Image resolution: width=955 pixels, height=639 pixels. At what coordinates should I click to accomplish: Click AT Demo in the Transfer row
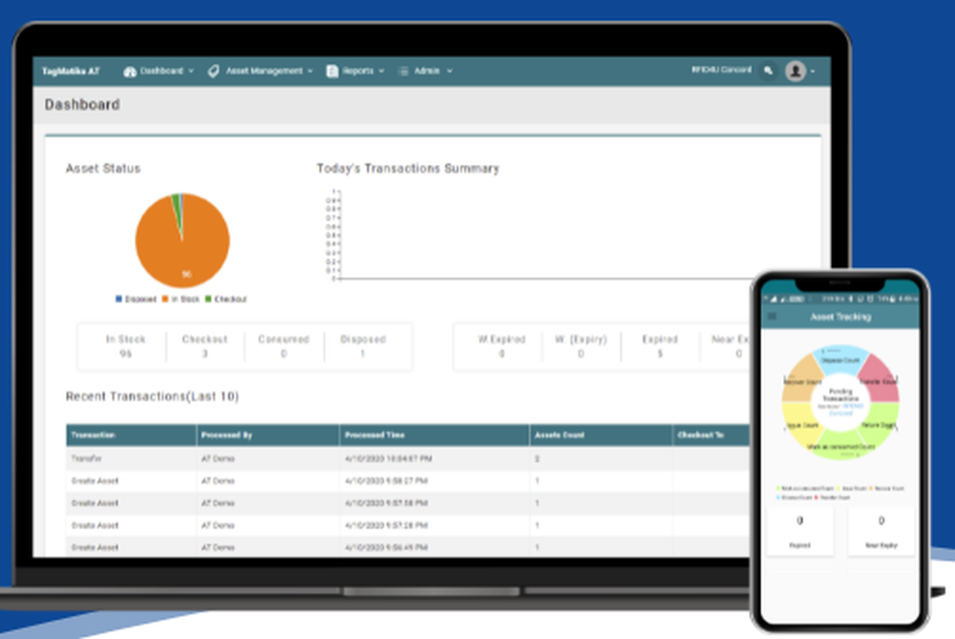[x=218, y=458]
